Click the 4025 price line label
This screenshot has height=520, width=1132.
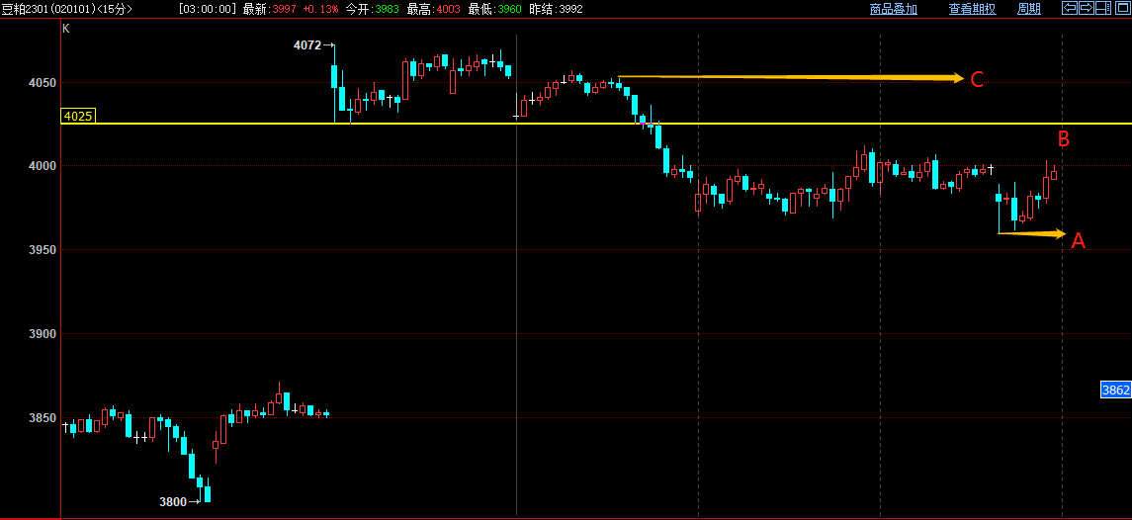click(78, 117)
